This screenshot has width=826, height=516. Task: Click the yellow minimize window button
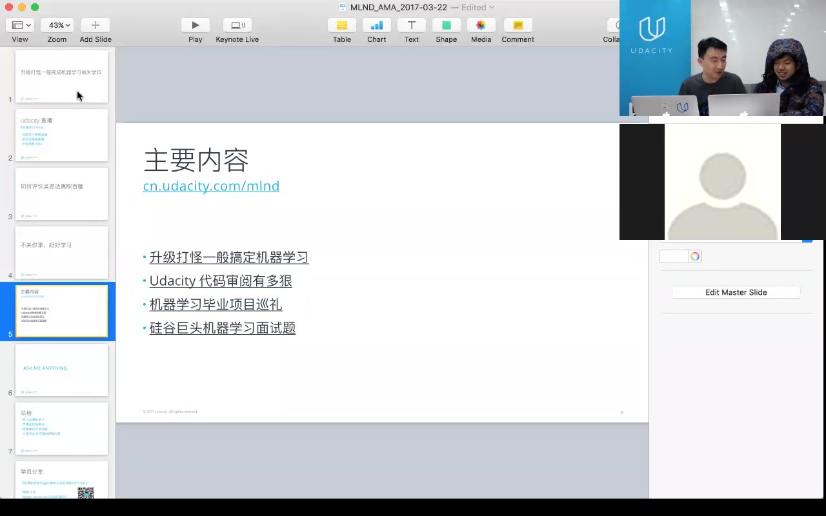tap(22, 7)
